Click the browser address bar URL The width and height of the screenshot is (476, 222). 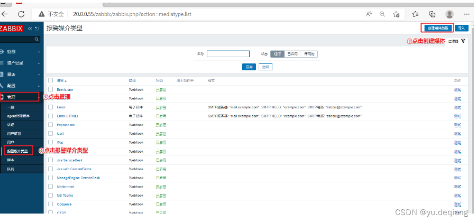point(132,14)
